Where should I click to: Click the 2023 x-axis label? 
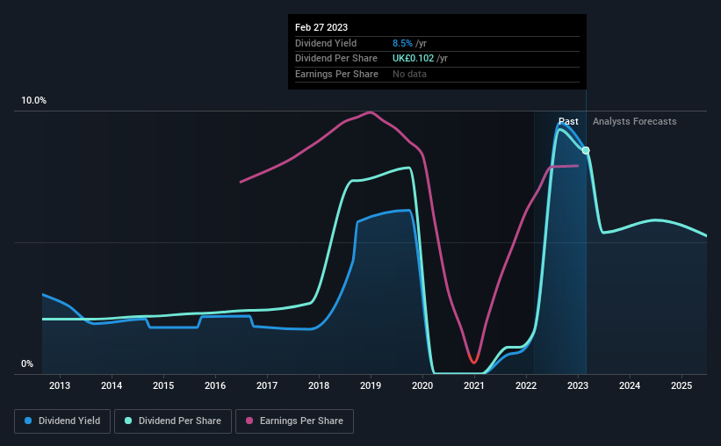578,385
